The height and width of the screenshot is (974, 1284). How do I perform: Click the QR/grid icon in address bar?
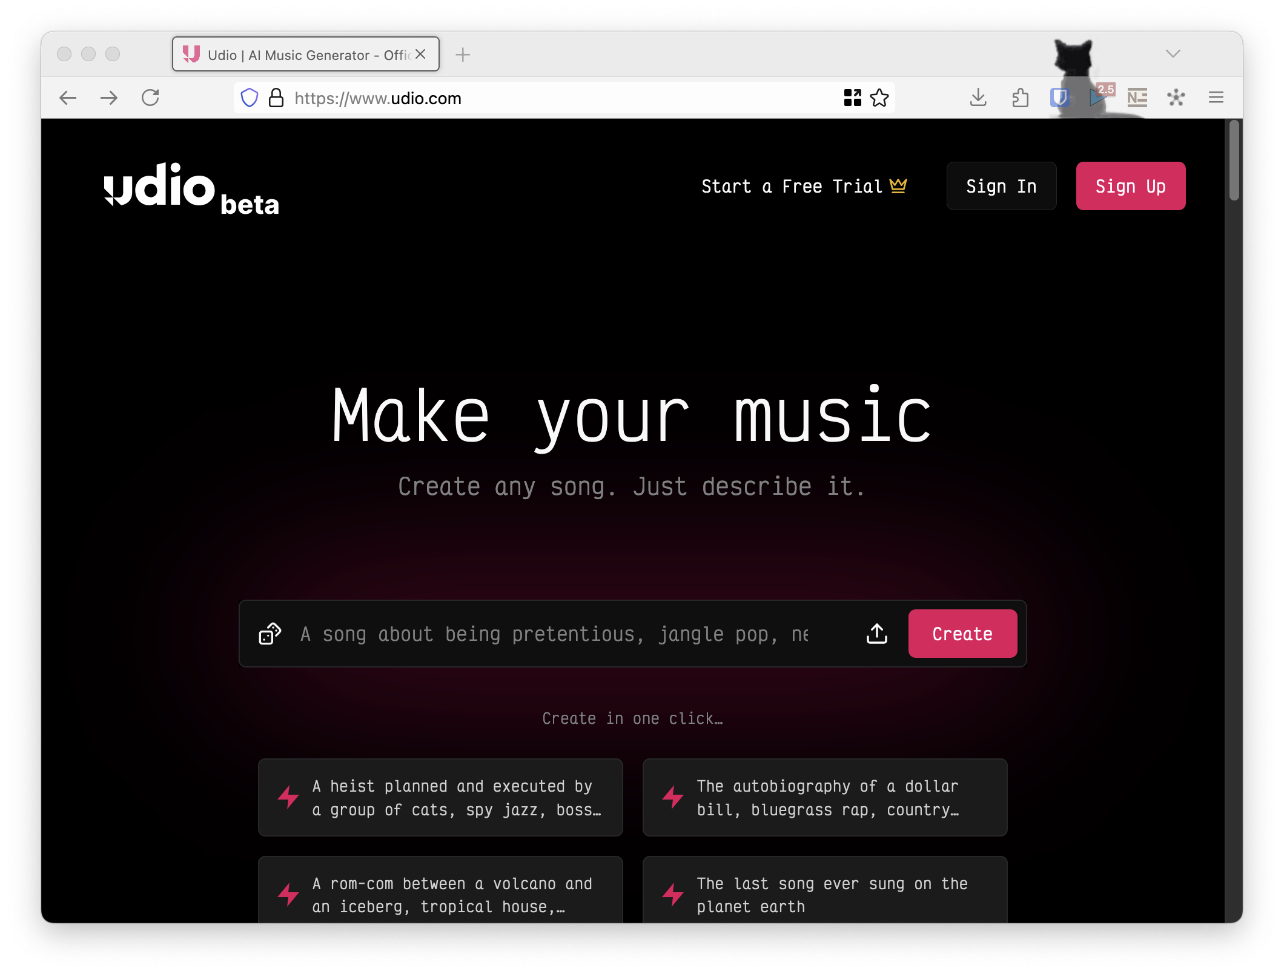[x=852, y=98]
